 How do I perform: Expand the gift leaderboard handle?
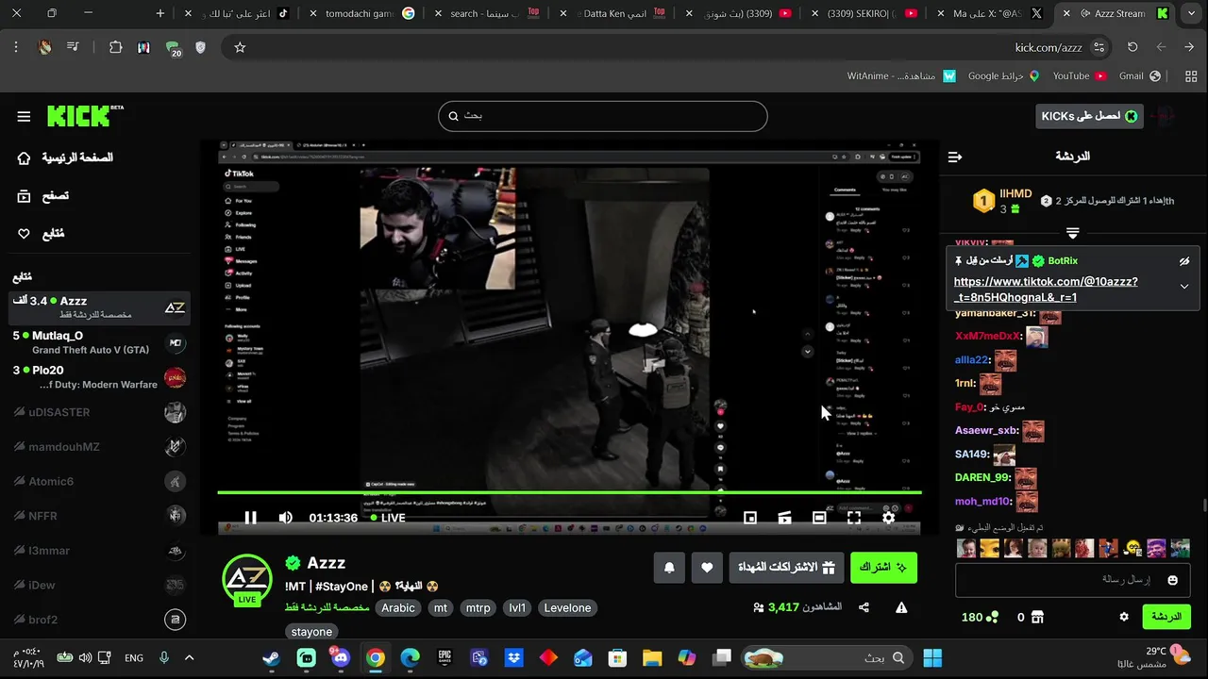pyautogui.click(x=1073, y=232)
